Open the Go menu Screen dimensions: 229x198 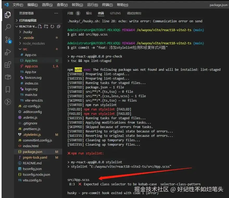point(77,5)
